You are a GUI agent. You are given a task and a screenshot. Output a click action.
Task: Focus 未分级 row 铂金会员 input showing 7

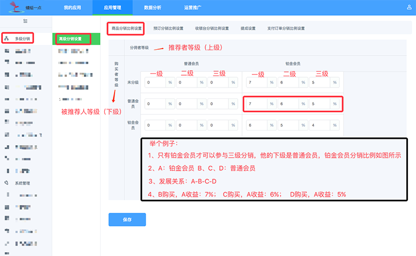click(x=257, y=83)
